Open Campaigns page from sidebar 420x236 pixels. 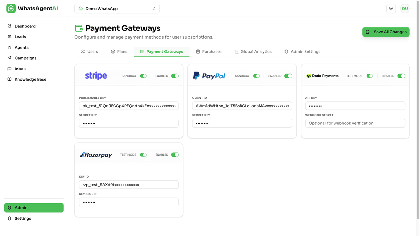point(34,58)
